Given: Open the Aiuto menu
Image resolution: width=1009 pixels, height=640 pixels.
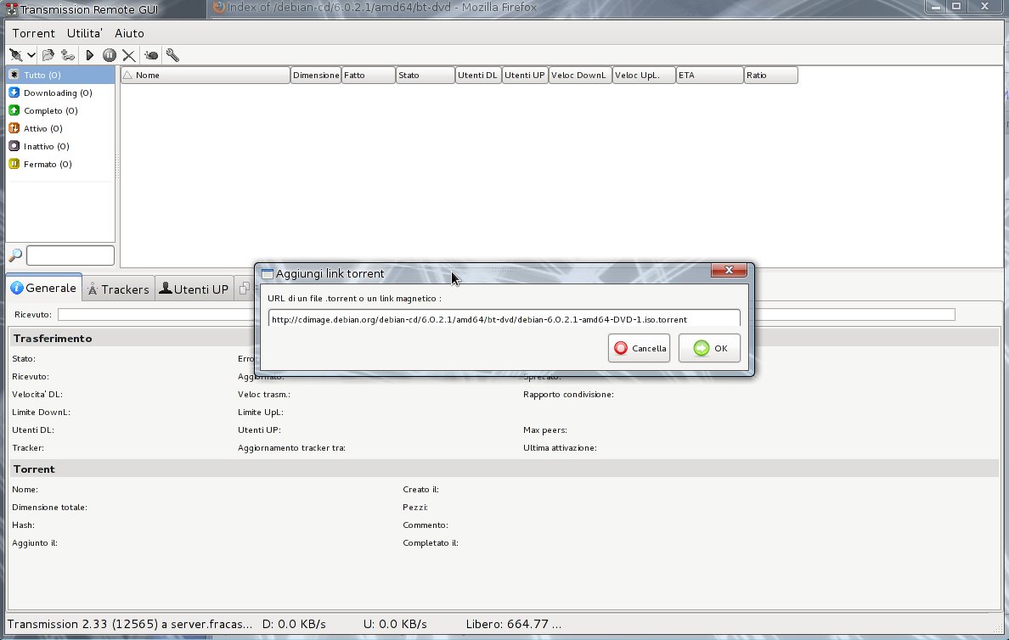Looking at the screenshot, I should [x=129, y=33].
